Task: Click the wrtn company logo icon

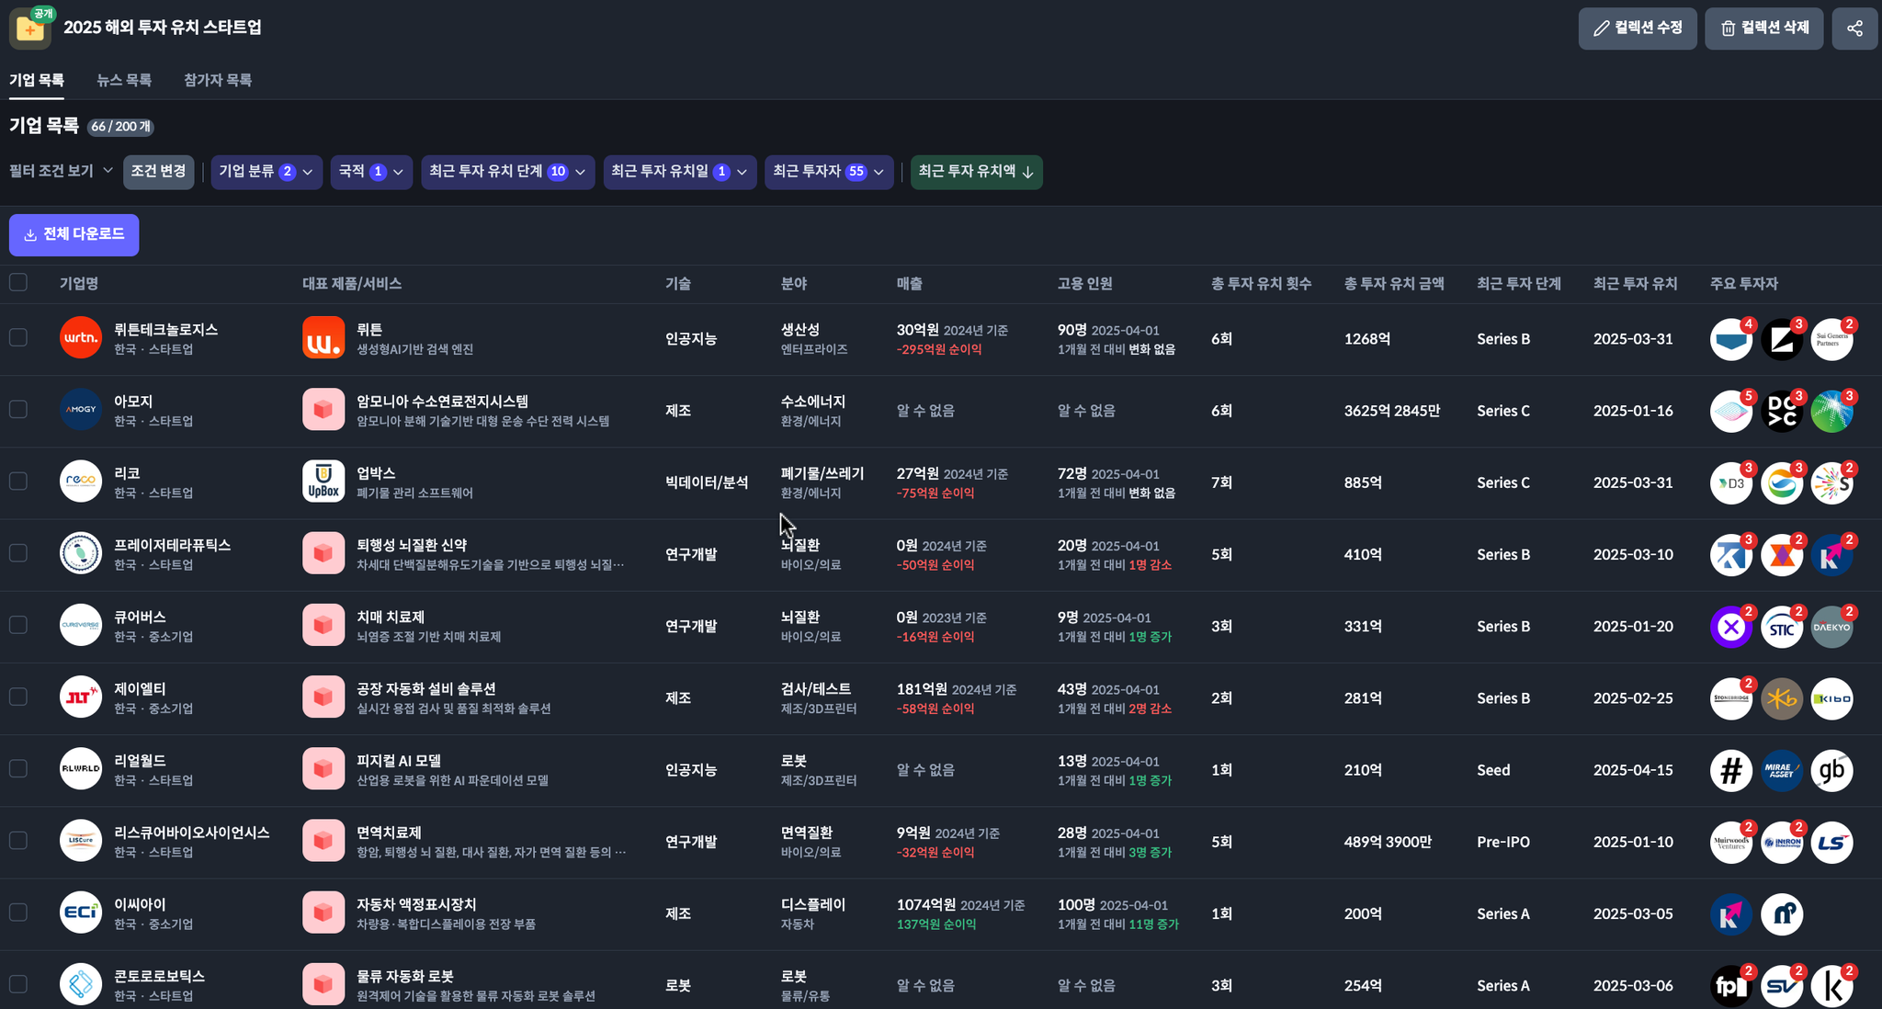Action: pyautogui.click(x=81, y=338)
